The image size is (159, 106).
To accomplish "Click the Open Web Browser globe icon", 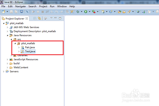I will 138,12.
